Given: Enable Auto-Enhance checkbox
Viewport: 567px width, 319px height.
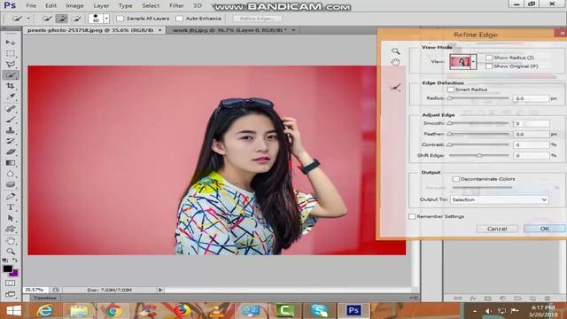Looking at the screenshot, I should pos(179,19).
